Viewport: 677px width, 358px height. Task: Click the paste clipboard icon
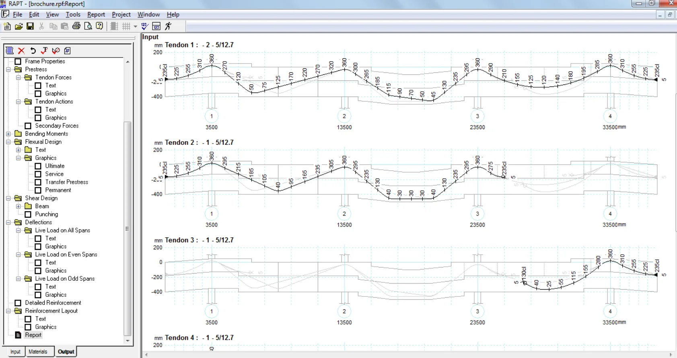(64, 26)
